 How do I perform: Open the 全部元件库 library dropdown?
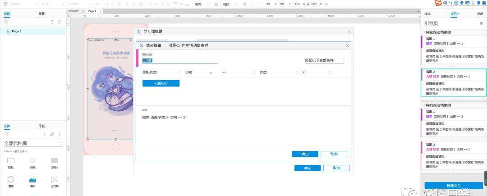coord(33,144)
